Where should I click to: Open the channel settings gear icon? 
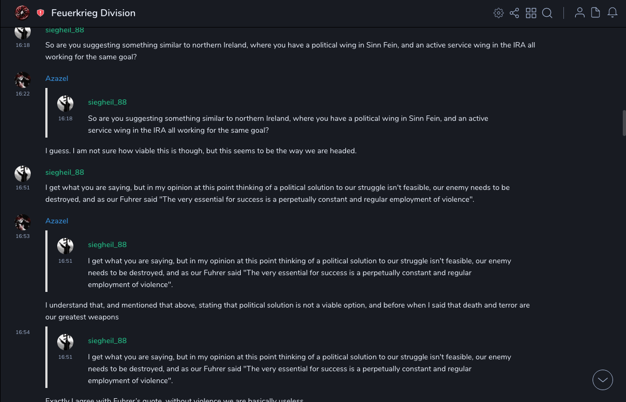[x=499, y=13]
